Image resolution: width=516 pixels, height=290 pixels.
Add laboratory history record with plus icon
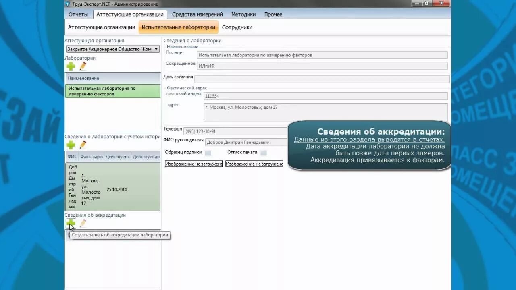click(x=71, y=145)
